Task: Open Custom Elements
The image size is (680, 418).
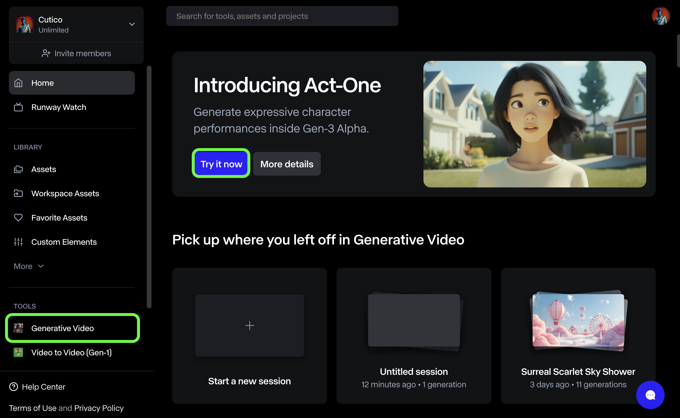Action: coord(72,242)
